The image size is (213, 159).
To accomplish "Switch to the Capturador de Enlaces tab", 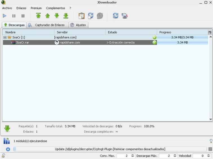I will point(47,25).
